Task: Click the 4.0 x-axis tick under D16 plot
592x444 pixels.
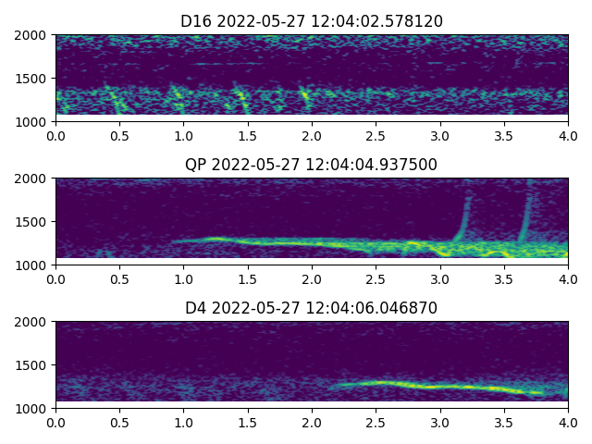Action: coord(568,135)
